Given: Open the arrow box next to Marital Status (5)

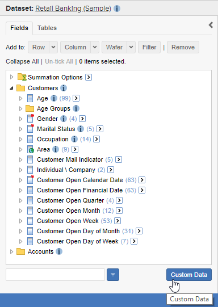Looking at the screenshot, I should 100,129.
